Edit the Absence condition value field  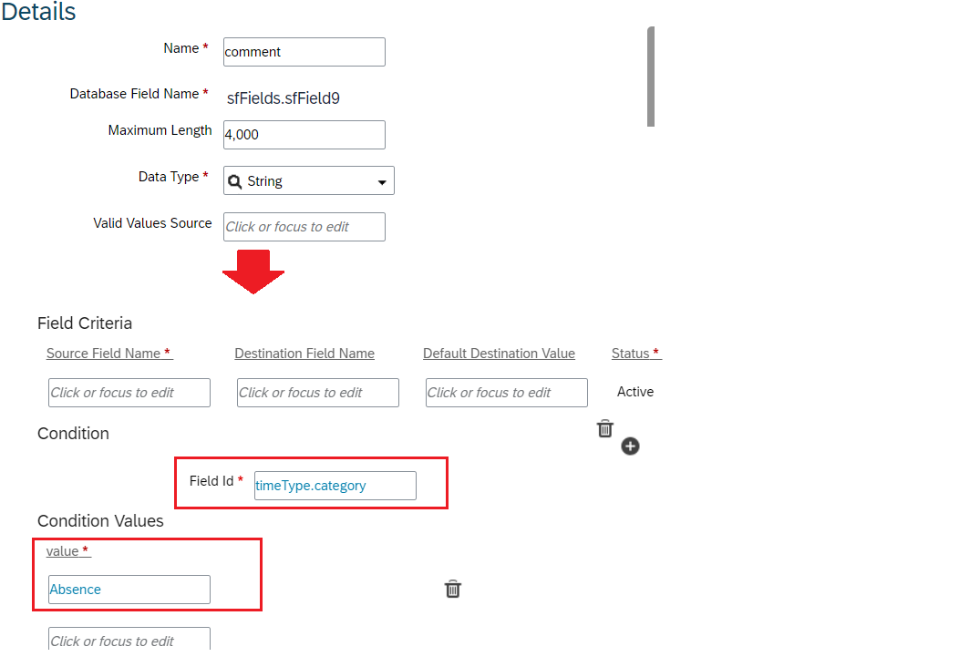(129, 590)
